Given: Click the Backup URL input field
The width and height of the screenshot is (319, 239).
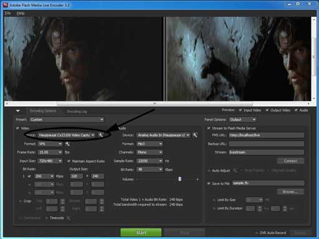Looking at the screenshot, I should (267, 144).
